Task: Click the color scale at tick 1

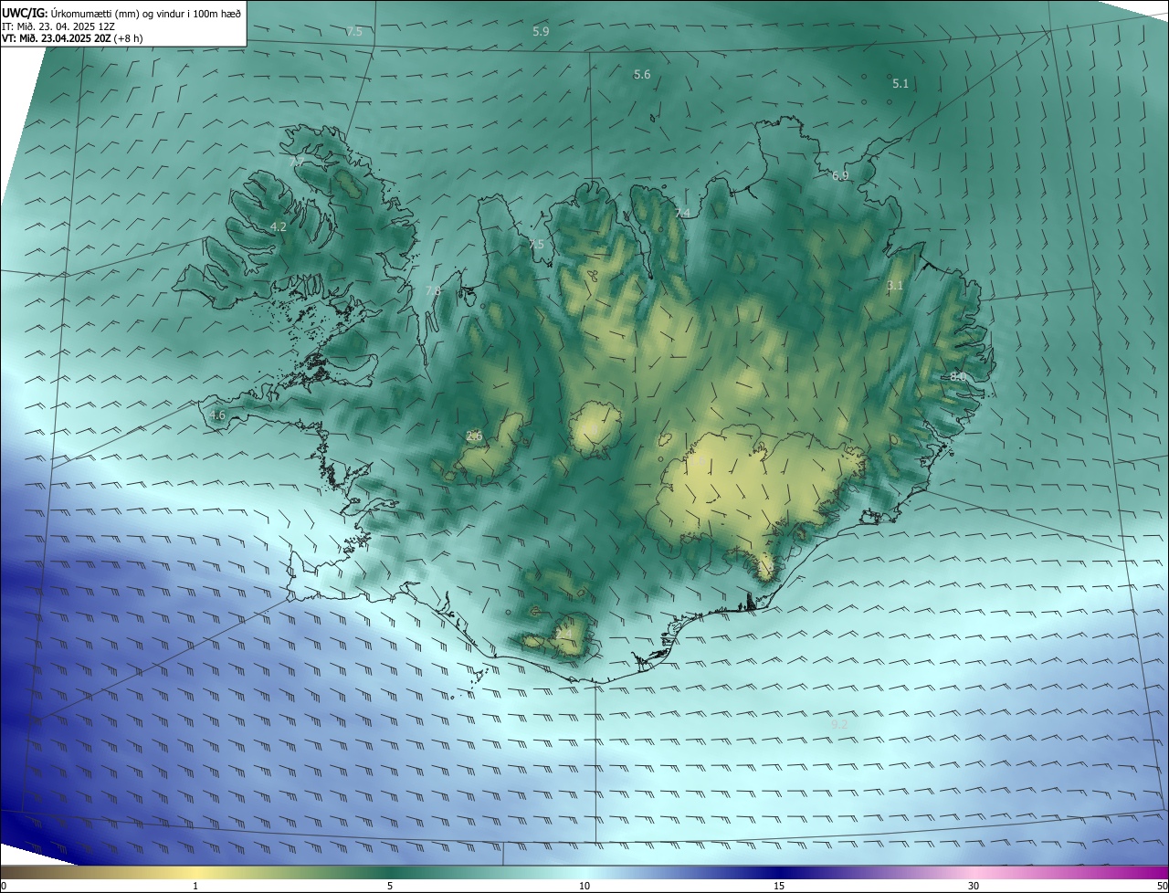Action: (x=195, y=886)
